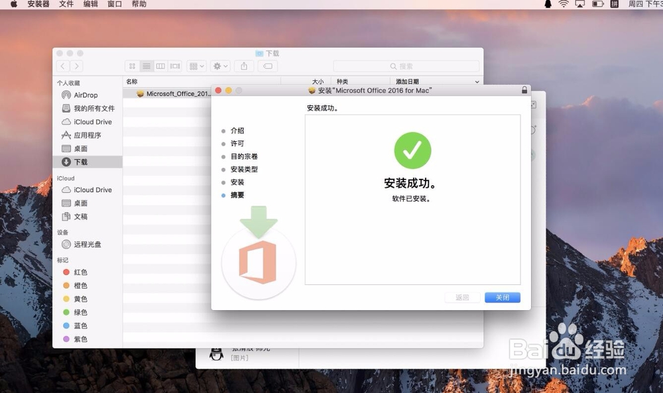Open the Wi-Fi status menu
663x393 pixels.
(564, 4)
